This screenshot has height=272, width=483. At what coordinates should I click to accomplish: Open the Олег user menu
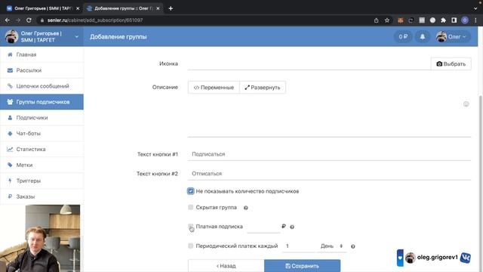pos(452,37)
